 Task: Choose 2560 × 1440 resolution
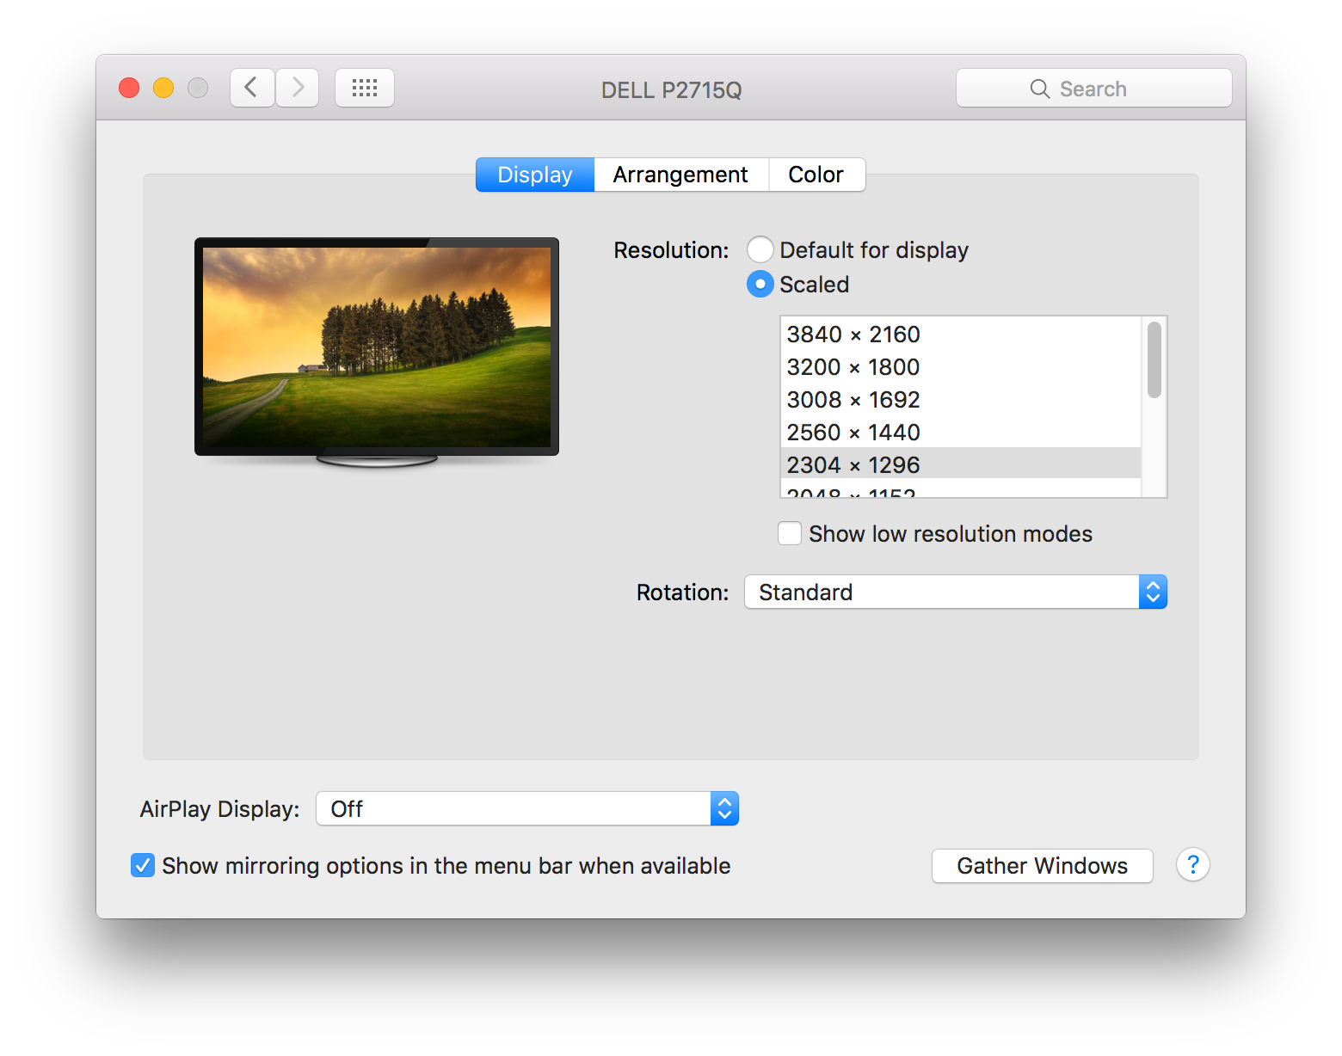pyautogui.click(x=960, y=432)
